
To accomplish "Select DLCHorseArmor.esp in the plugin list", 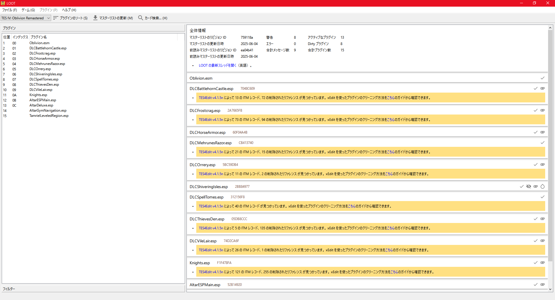I will 45,59.
